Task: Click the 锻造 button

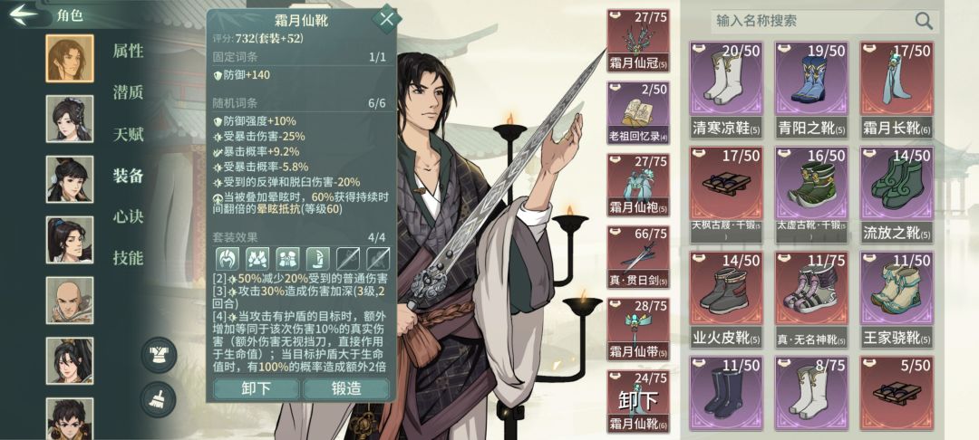Action: 346,389
